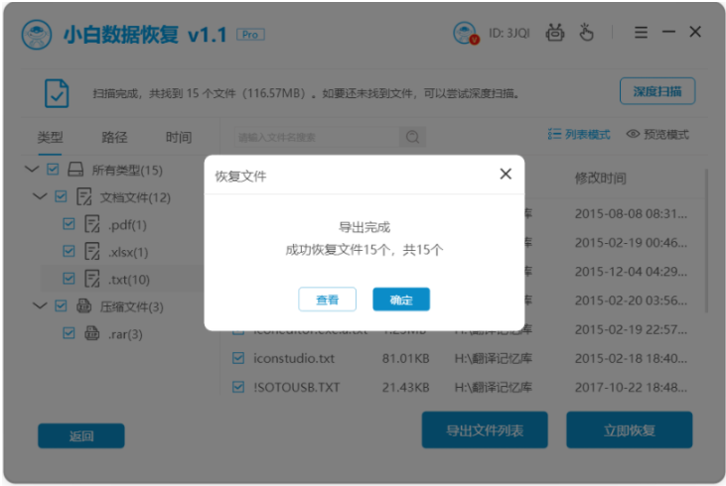Uncheck the !SOTOUSB.TXT file checkbox
726x486 pixels.
click(x=238, y=387)
